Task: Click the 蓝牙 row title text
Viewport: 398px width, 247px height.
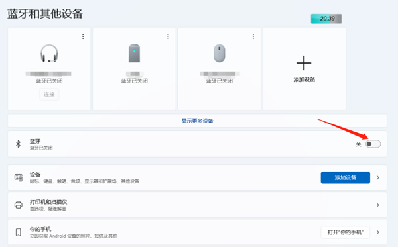Action: [35, 141]
